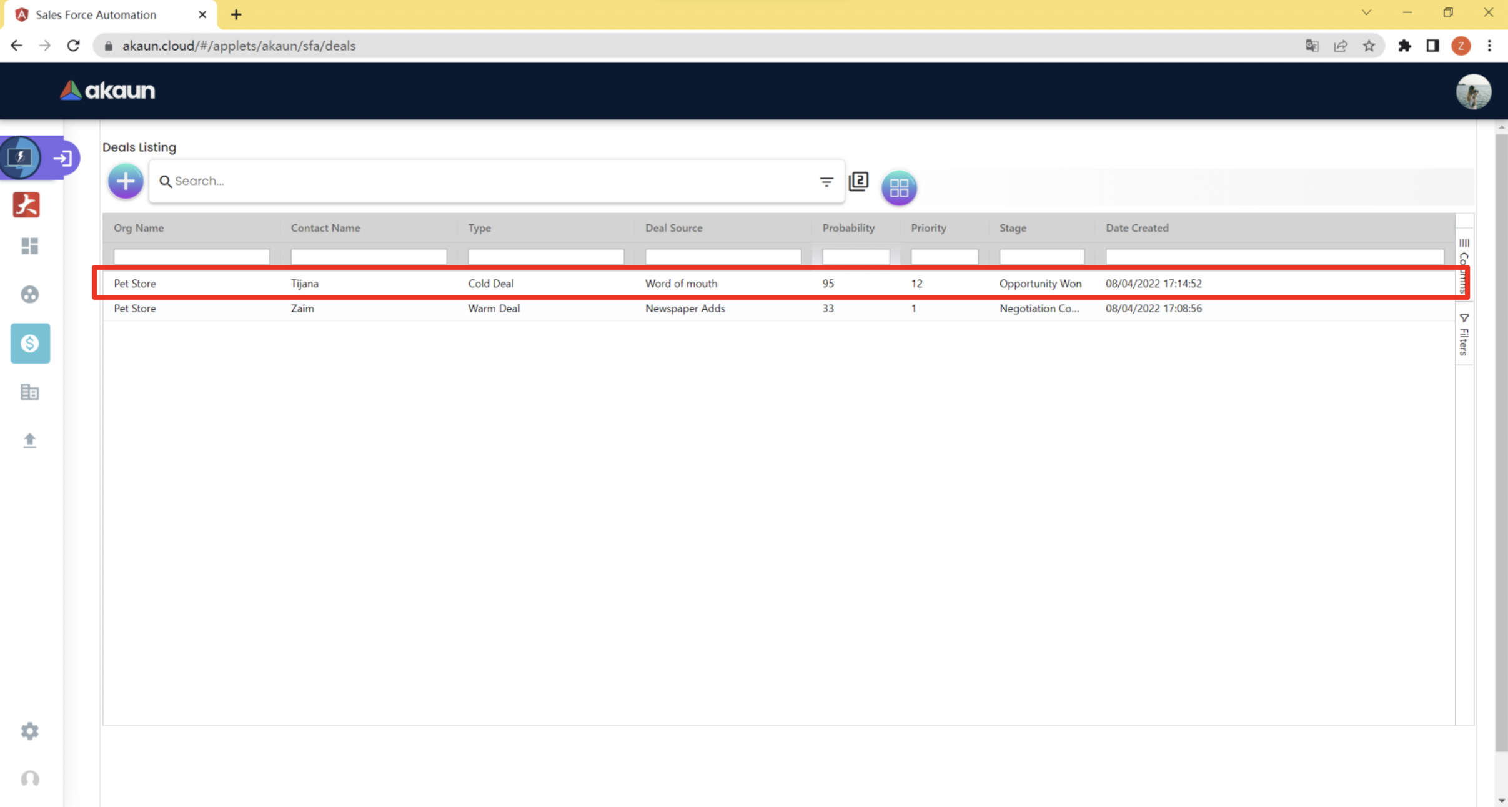Open the Tijana Cold Deal row
Screen dimensions: 1508x807
(490, 284)
